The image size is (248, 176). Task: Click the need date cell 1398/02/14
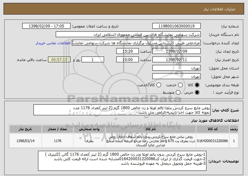[x=25, y=141]
